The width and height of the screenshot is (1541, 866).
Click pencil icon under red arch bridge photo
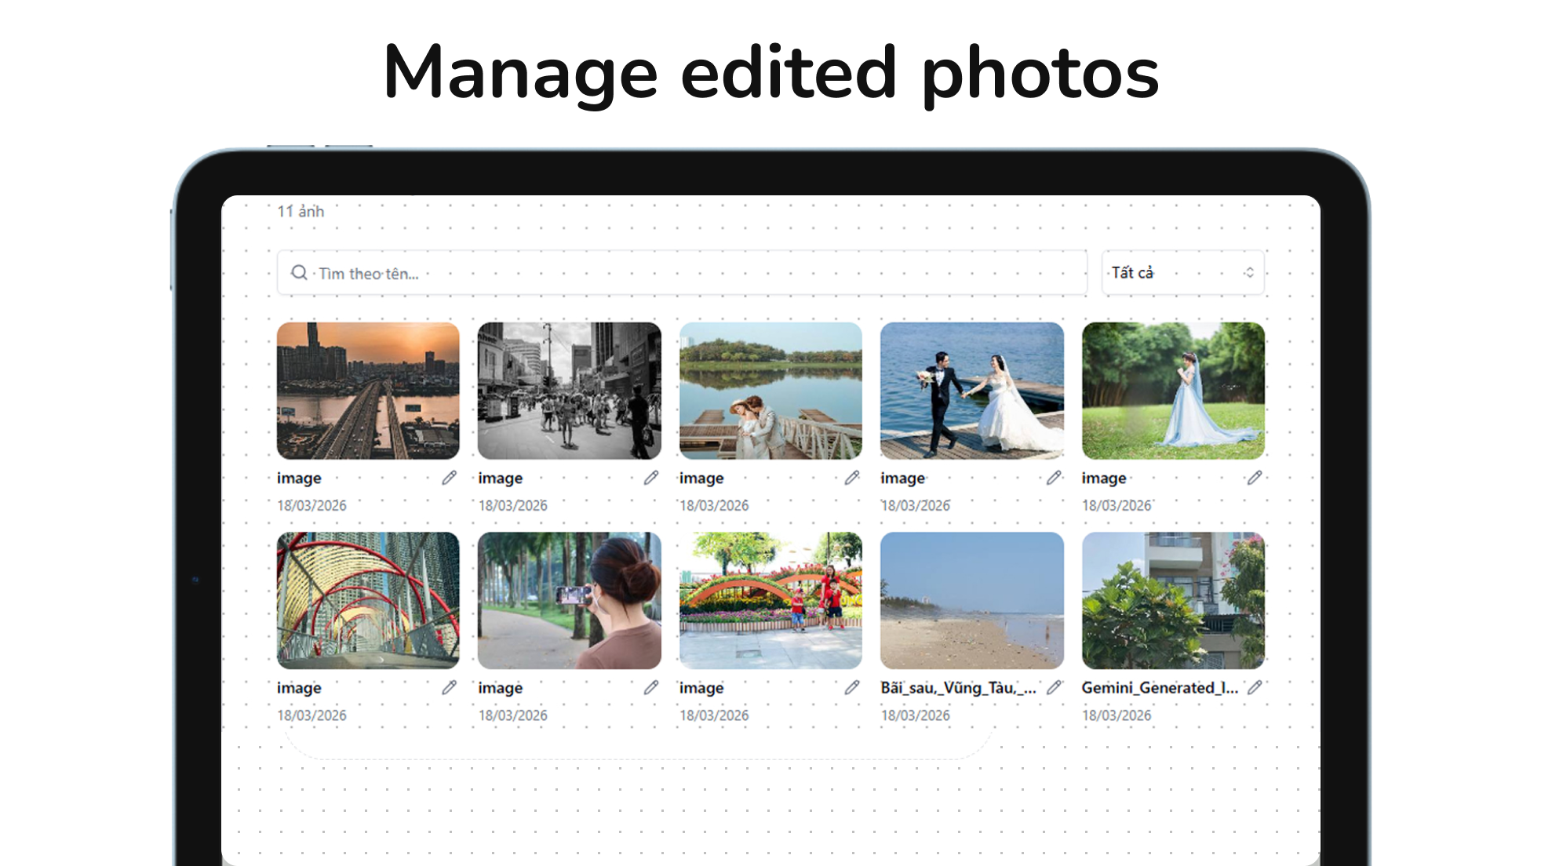[449, 688]
